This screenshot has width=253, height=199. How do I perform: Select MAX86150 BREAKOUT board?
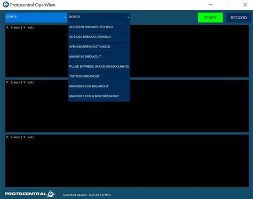[x=99, y=57]
